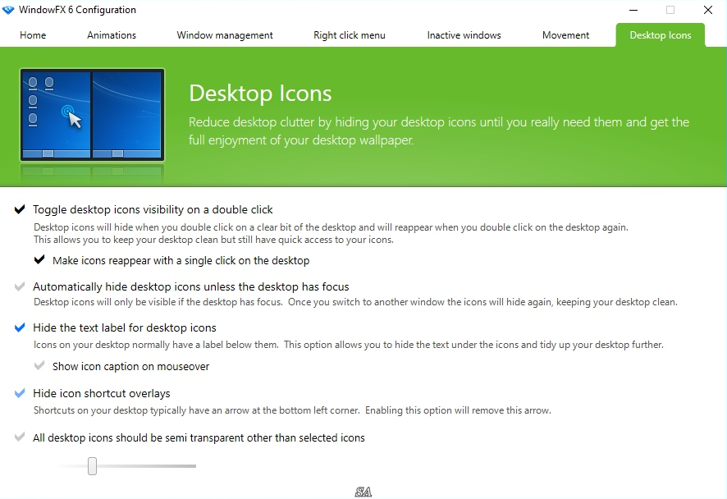Image resolution: width=727 pixels, height=499 pixels.
Task: Click the right end of the transparency slider track
Action: click(194, 466)
